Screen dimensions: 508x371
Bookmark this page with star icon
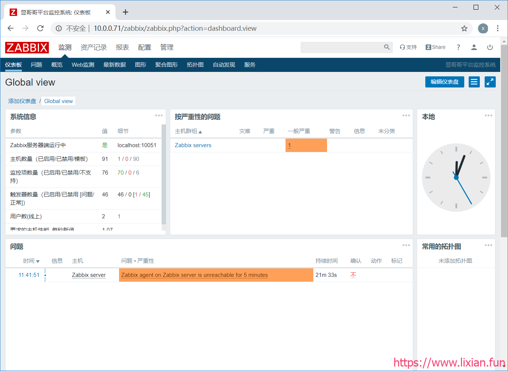[x=464, y=29]
